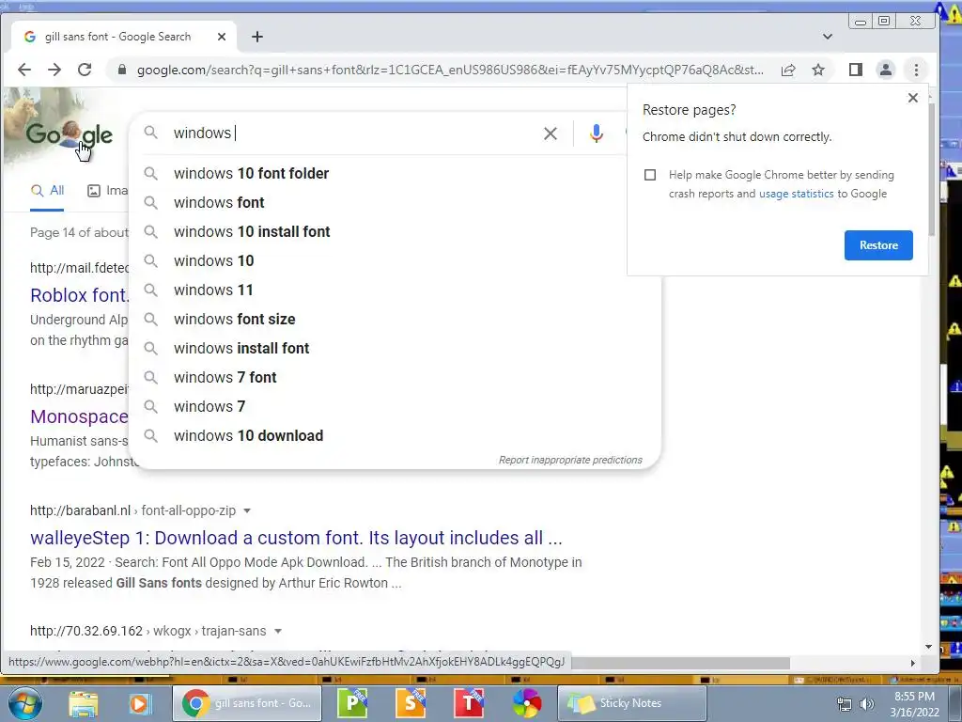Image resolution: width=962 pixels, height=722 pixels.
Task: Open the walleyeStep 1 result link
Action: (296, 538)
